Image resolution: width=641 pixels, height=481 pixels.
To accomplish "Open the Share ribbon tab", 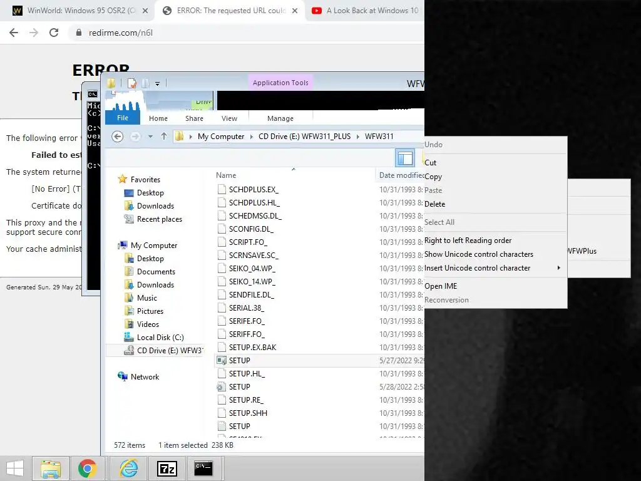I will [194, 118].
